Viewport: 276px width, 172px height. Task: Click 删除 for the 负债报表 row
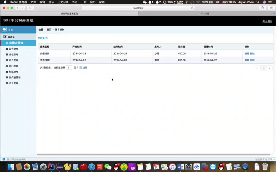tap(252, 54)
